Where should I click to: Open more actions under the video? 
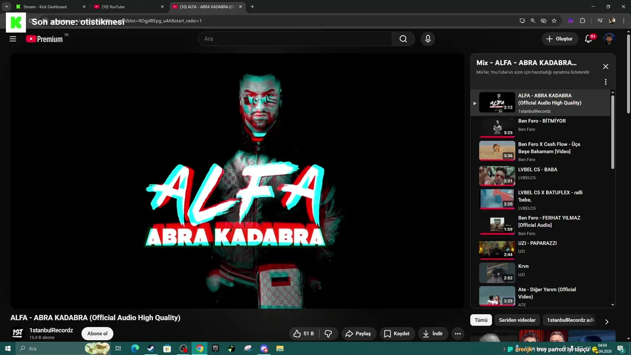pyautogui.click(x=457, y=334)
